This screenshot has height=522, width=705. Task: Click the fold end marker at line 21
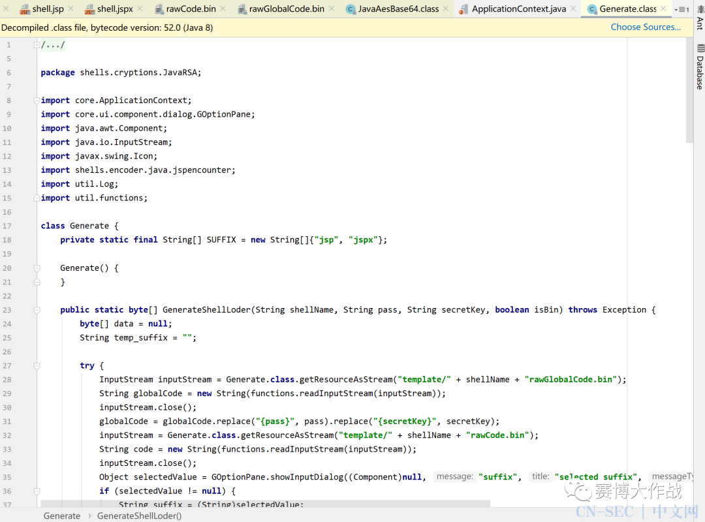pyautogui.click(x=37, y=282)
